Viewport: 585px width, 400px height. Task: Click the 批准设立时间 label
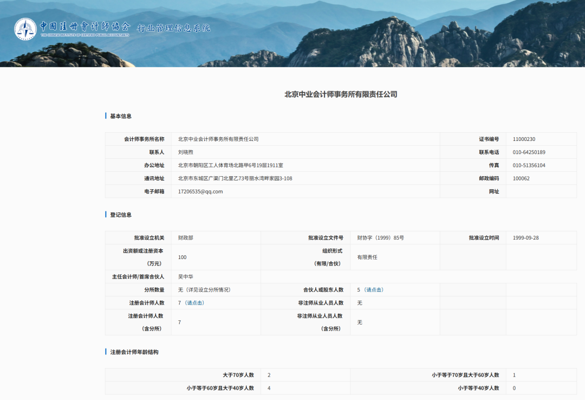tap(484, 237)
